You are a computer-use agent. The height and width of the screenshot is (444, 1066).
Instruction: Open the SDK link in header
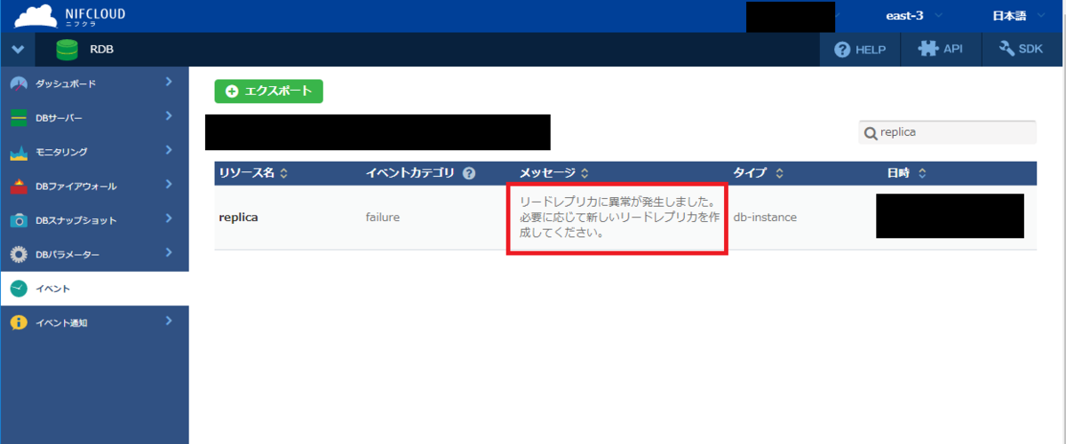click(1022, 50)
